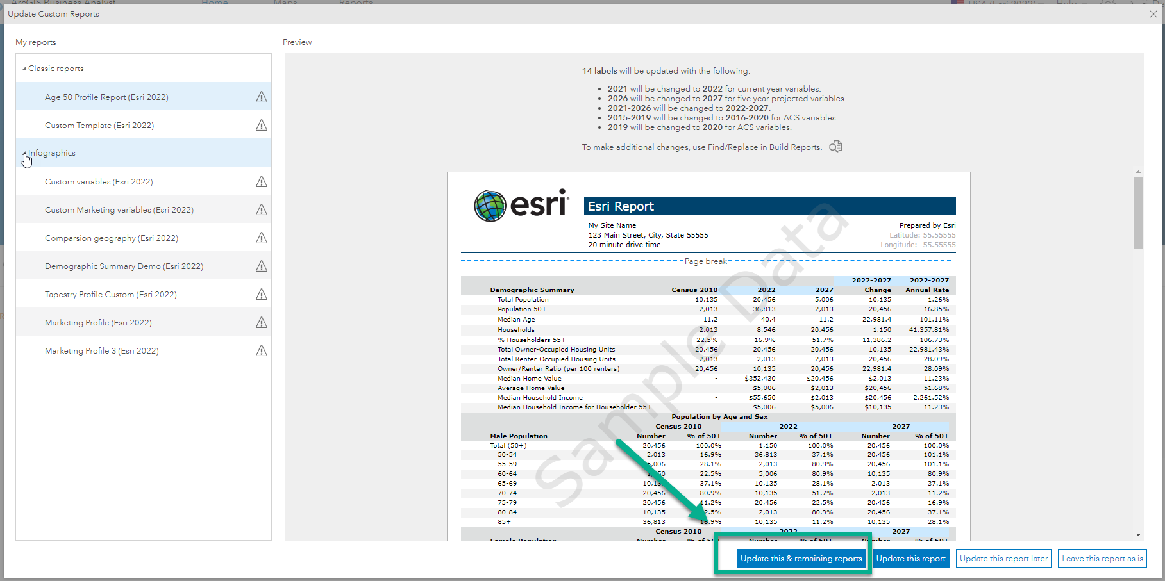Click warning icon for Comparsion geography

(262, 238)
